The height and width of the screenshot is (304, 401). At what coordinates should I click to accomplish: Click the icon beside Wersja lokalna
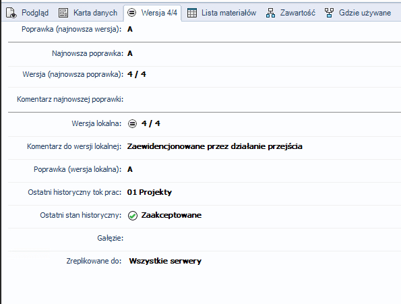click(132, 124)
